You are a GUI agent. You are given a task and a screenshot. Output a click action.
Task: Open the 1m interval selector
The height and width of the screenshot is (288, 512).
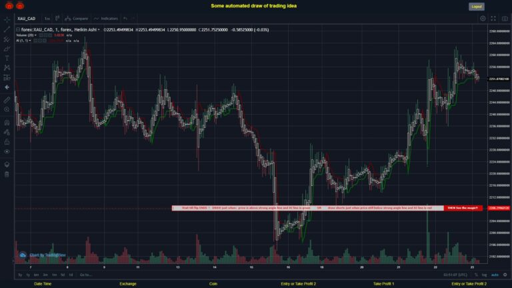click(x=47, y=19)
